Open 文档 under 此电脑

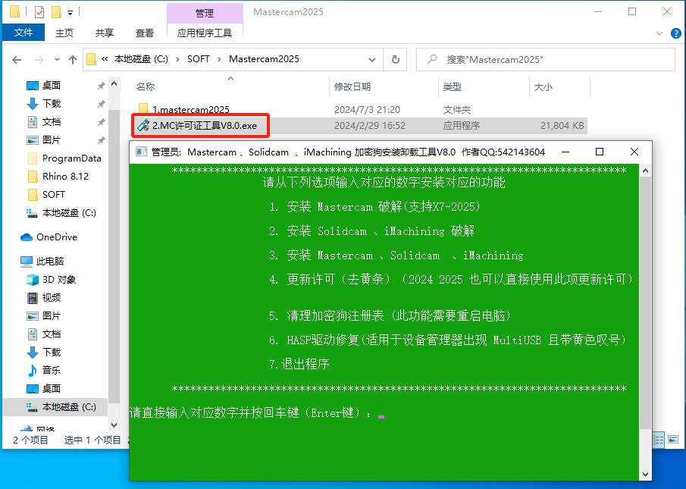[52, 334]
